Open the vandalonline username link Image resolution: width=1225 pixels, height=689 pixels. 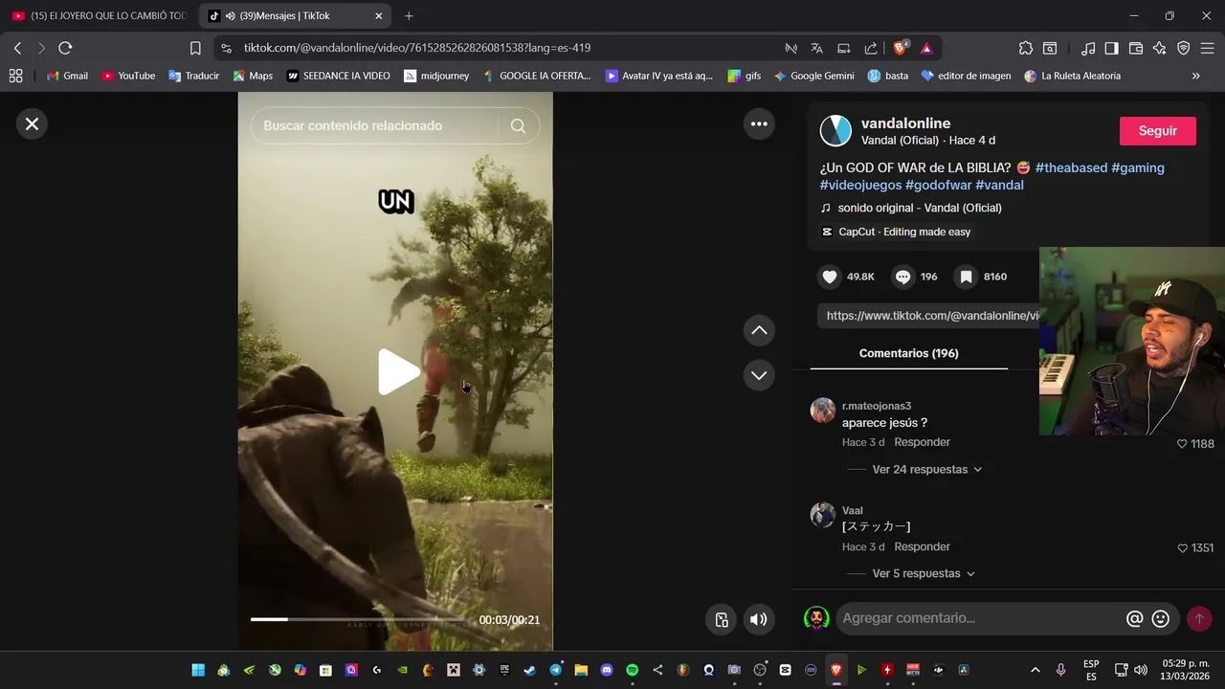click(905, 123)
